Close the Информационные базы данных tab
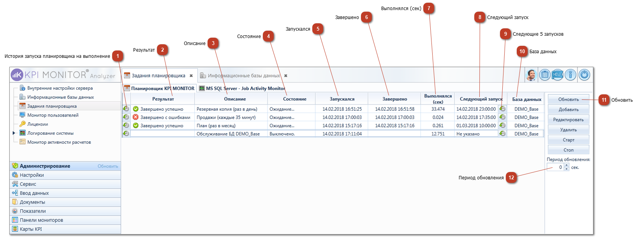Viewport: 639px width, 238px height. click(285, 76)
